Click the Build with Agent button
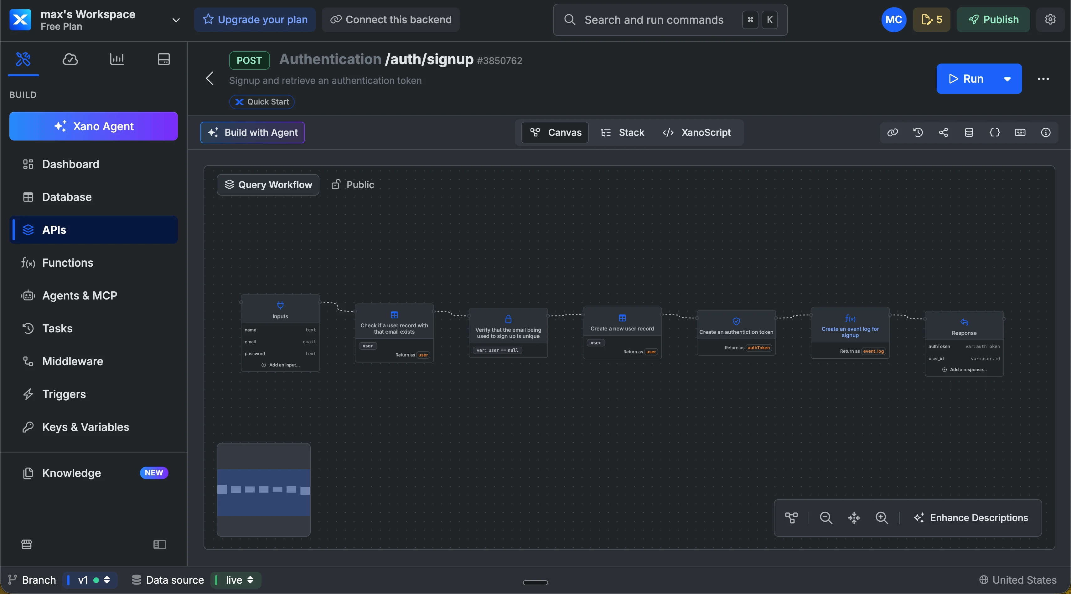 252,132
